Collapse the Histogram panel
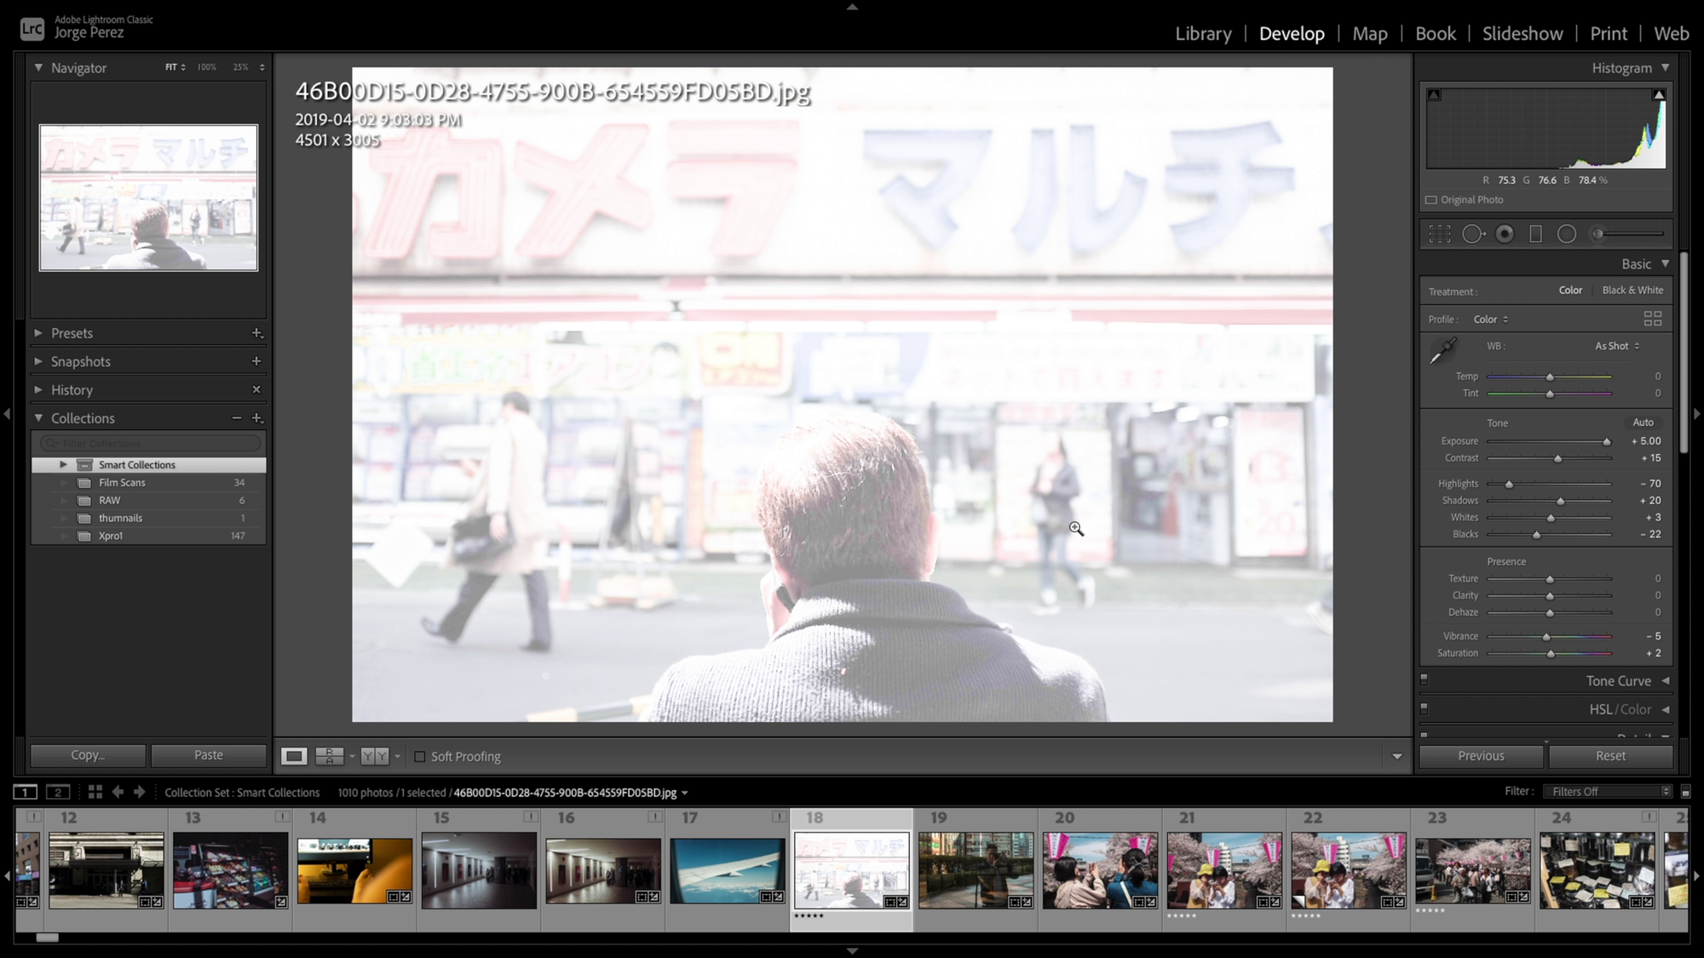This screenshot has width=1704, height=958. (x=1665, y=67)
